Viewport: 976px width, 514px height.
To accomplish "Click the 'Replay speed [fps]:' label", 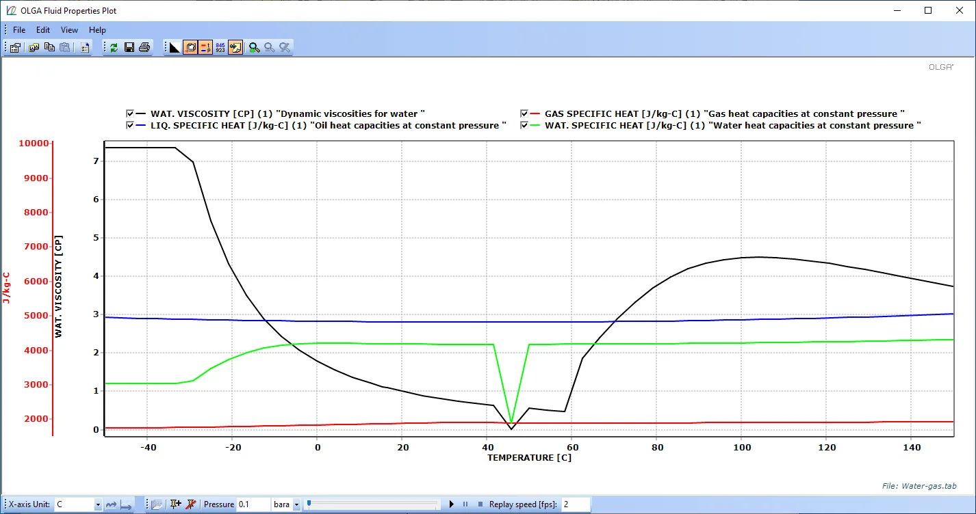I will (x=524, y=504).
